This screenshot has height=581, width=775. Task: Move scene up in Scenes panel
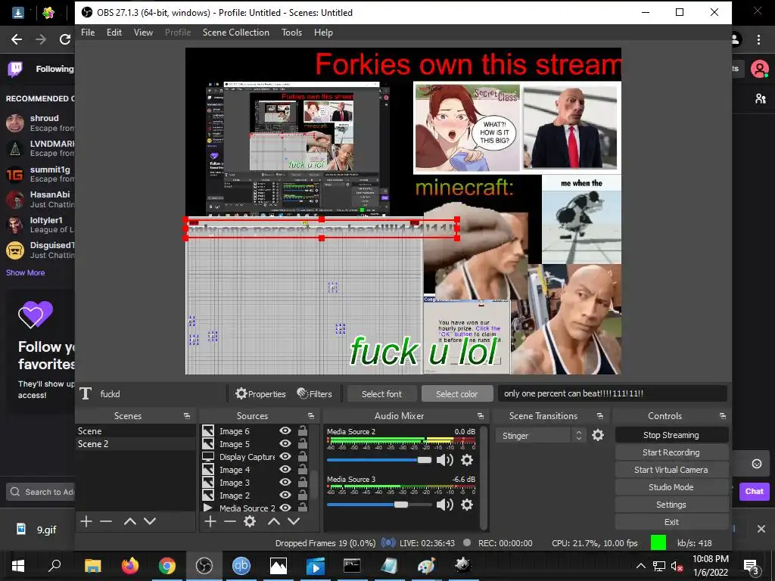click(130, 521)
